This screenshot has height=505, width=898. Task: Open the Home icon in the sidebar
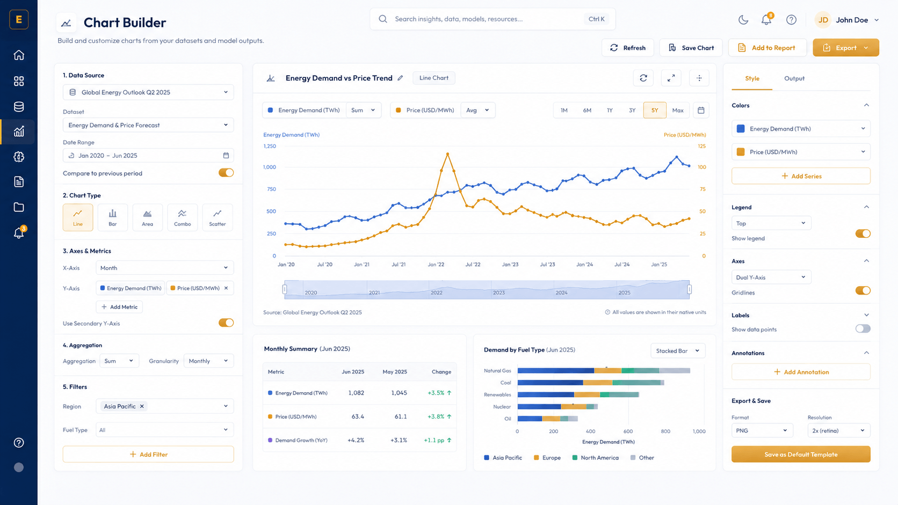(x=19, y=55)
